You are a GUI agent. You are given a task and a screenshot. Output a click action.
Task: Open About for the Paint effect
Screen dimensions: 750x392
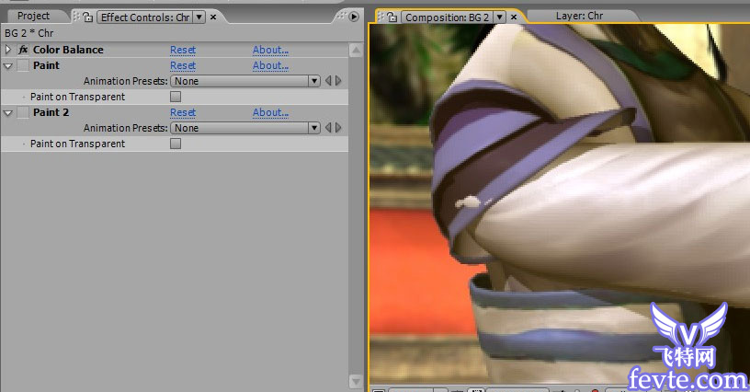[270, 65]
